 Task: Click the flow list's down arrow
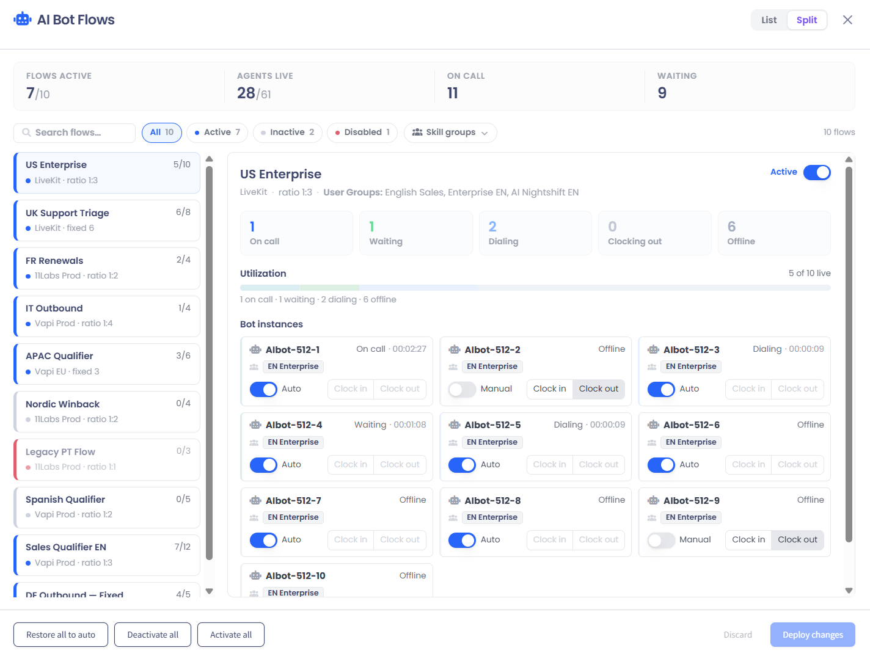(x=210, y=591)
